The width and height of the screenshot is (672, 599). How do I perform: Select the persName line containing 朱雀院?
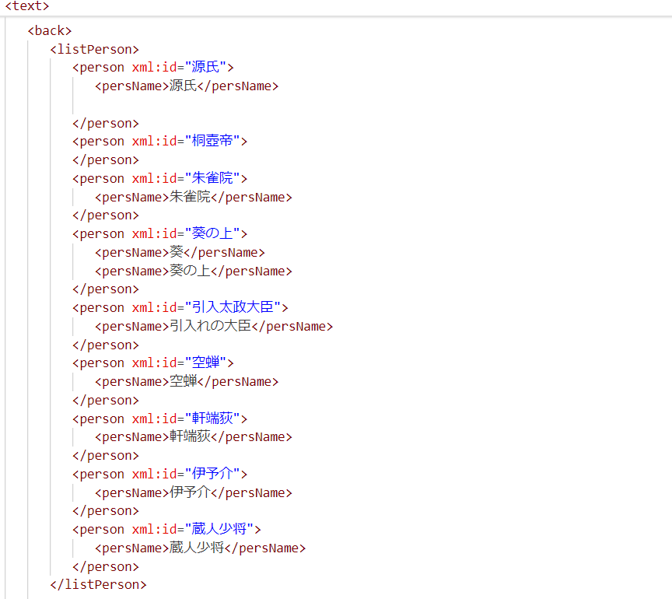[x=194, y=198]
